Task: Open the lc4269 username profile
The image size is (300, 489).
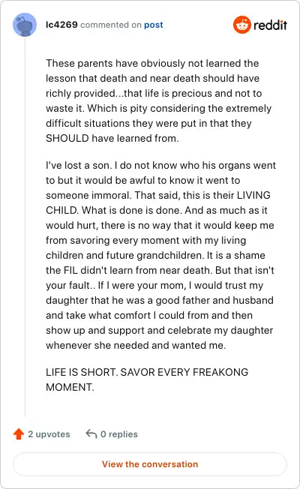Action: (x=61, y=25)
